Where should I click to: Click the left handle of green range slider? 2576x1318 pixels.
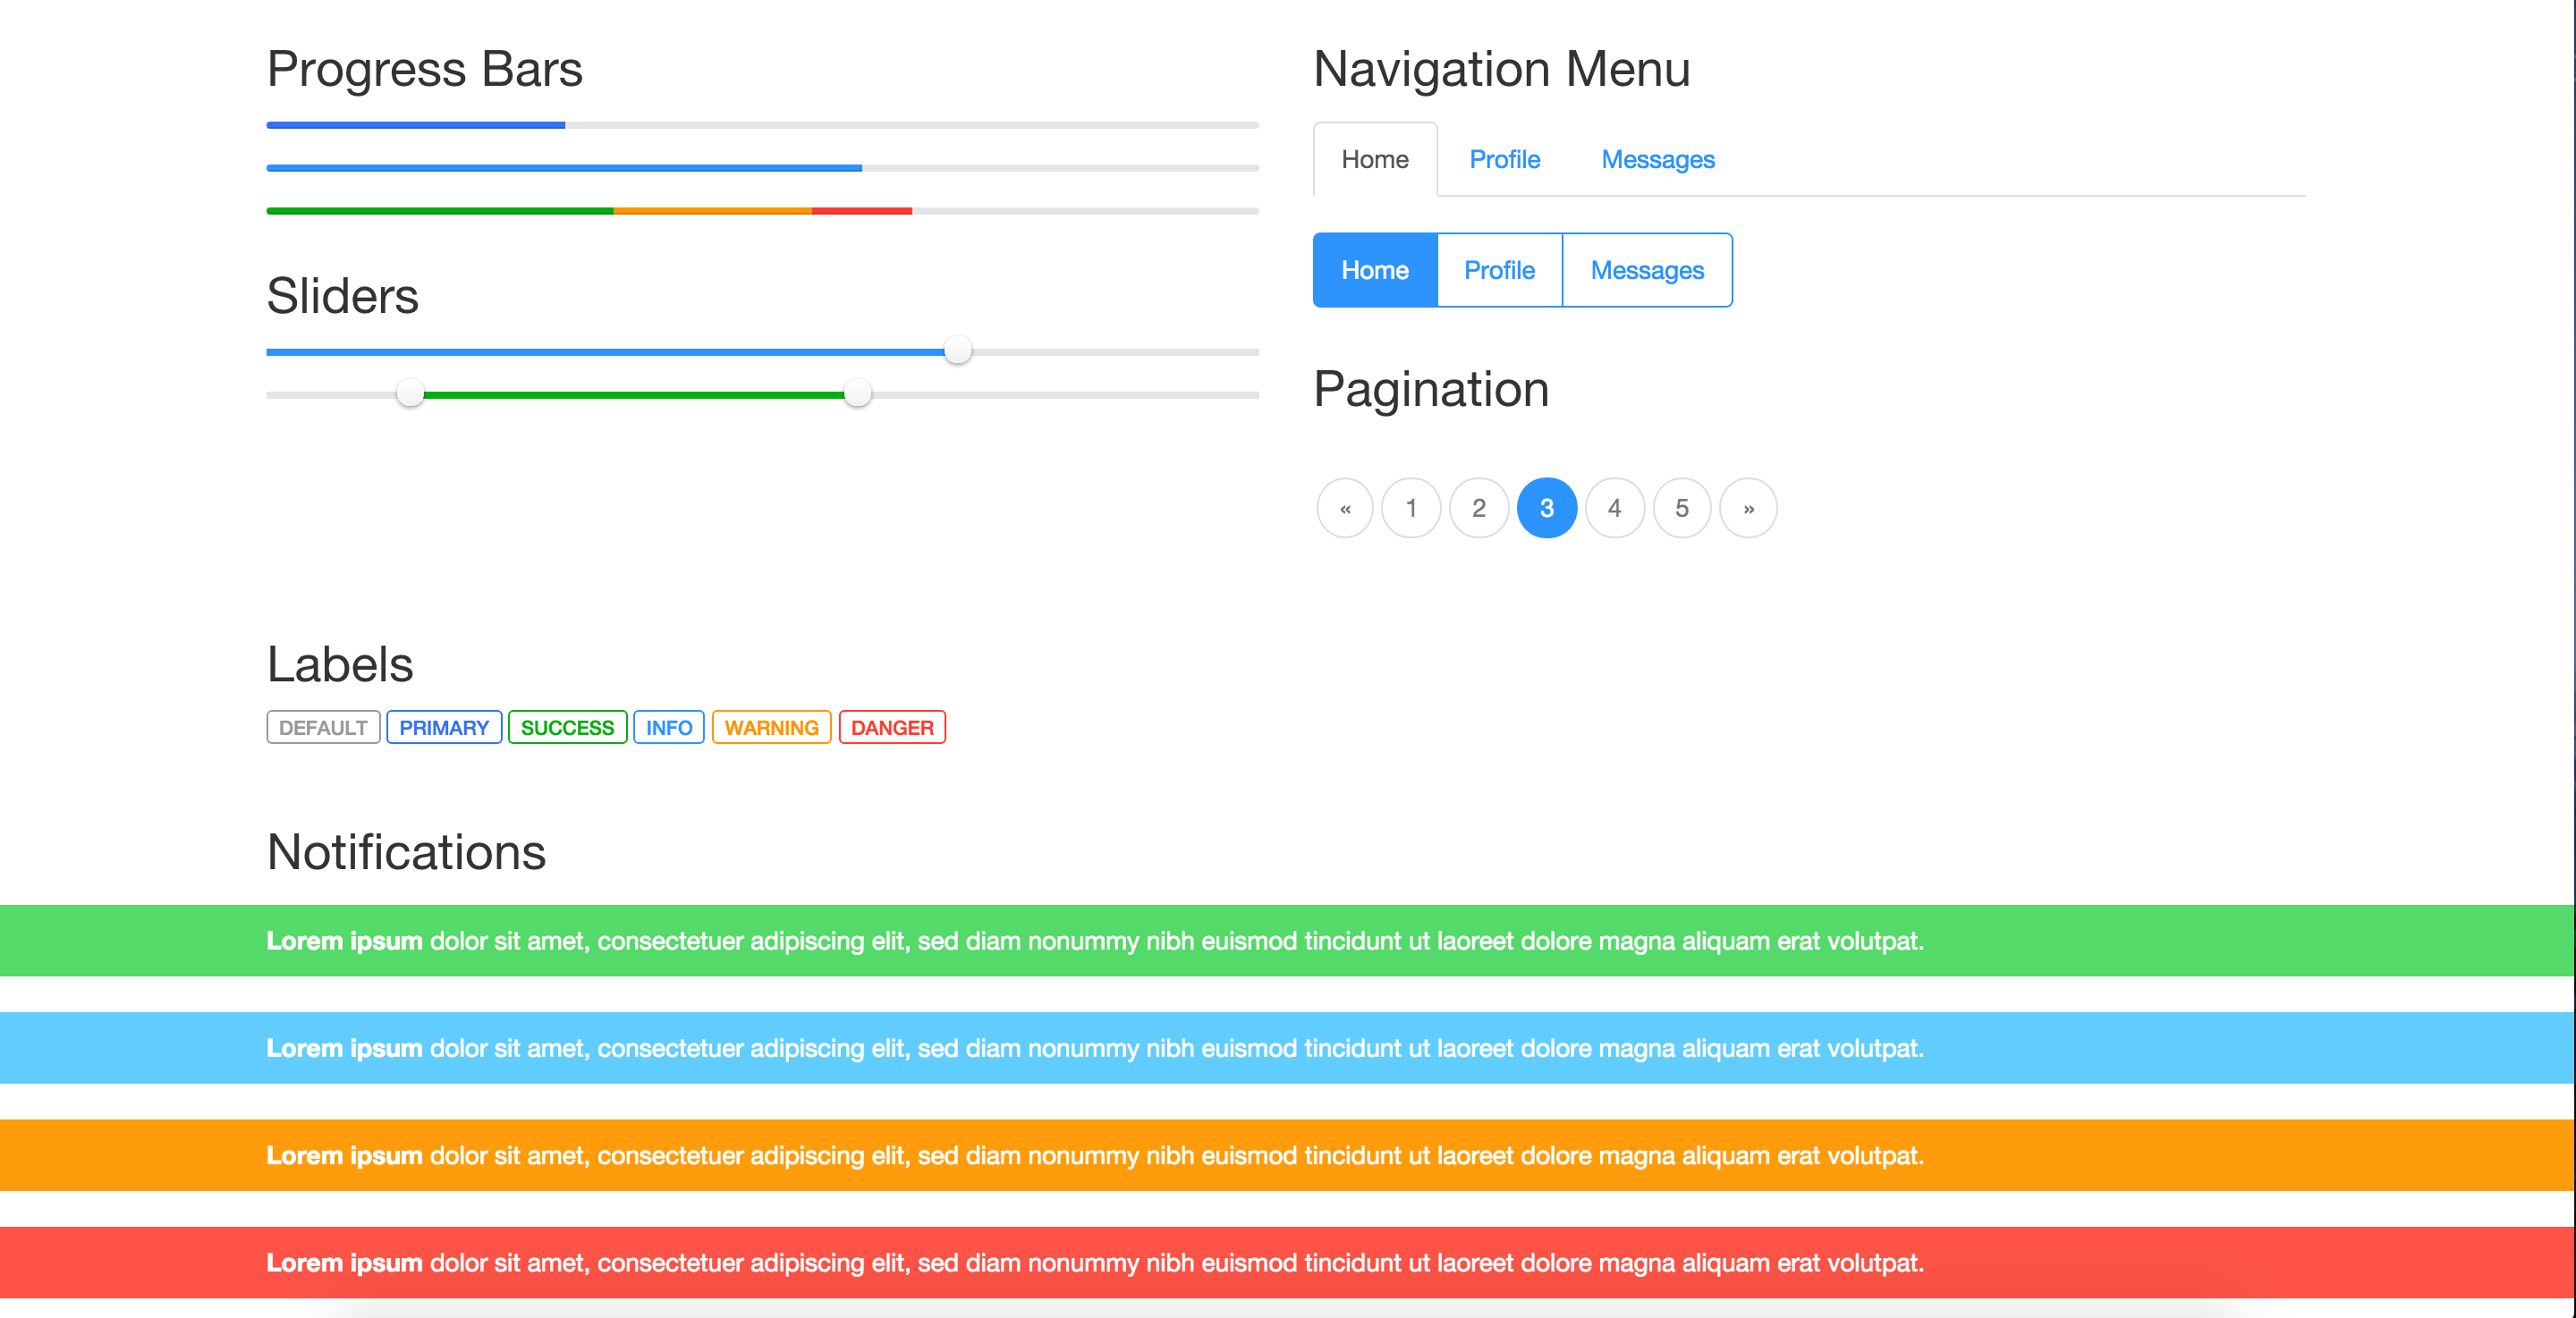[410, 393]
